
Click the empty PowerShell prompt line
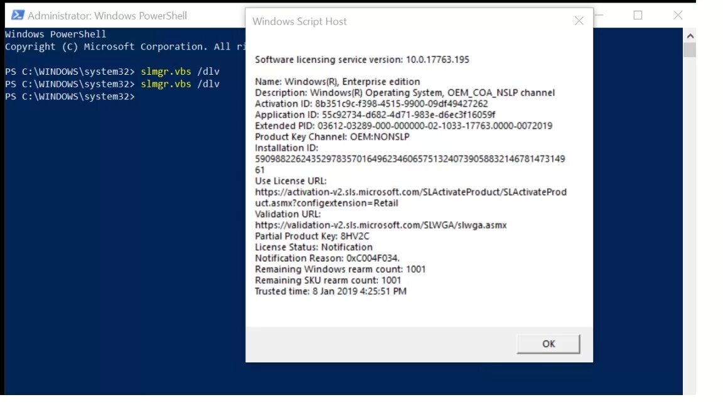click(70, 97)
